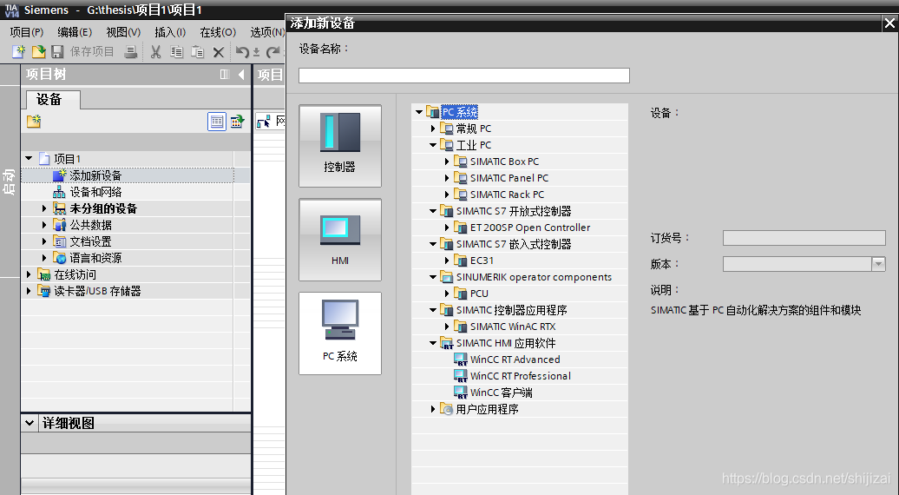Click the 启动 vertical side tab
The height and width of the screenshot is (495, 899).
pyautogui.click(x=10, y=181)
